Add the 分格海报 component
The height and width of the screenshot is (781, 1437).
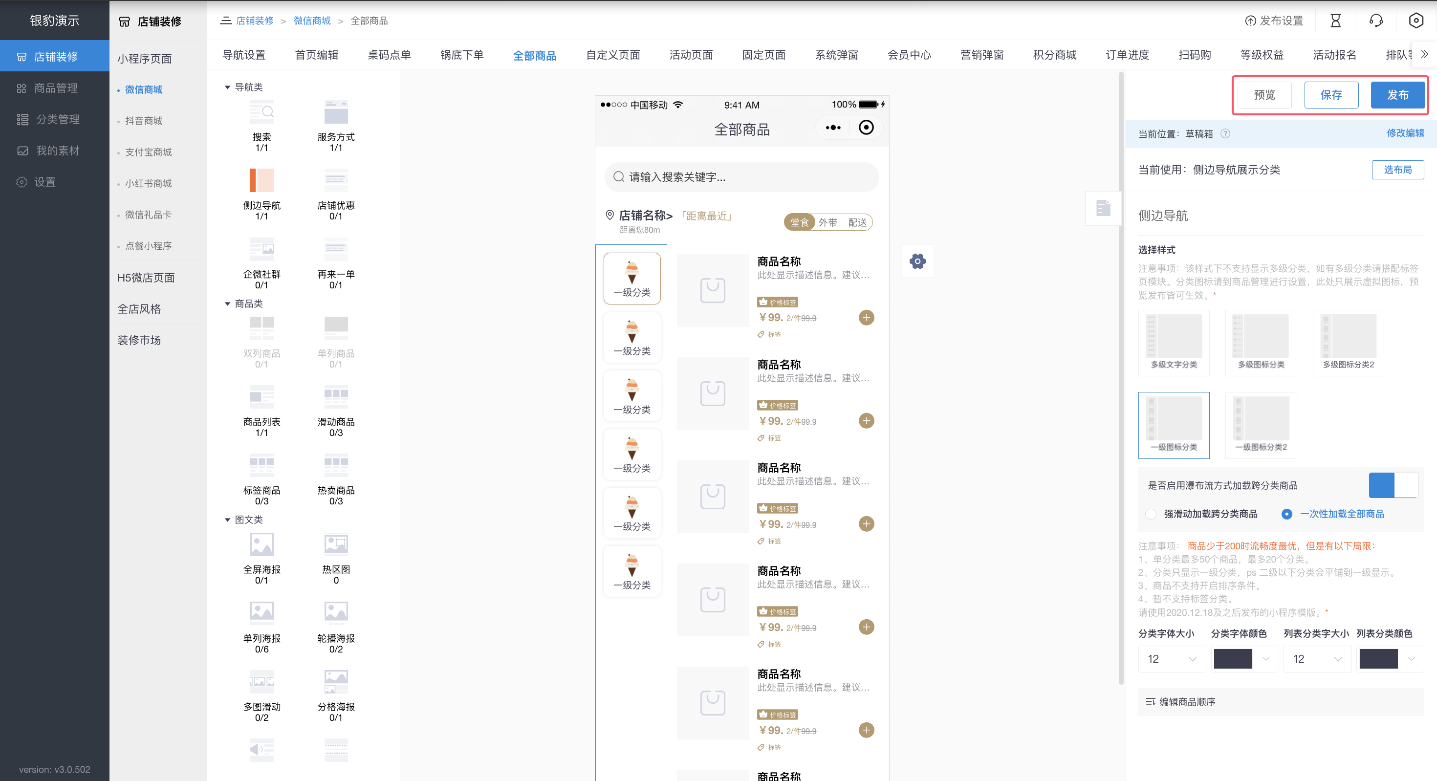(x=336, y=682)
